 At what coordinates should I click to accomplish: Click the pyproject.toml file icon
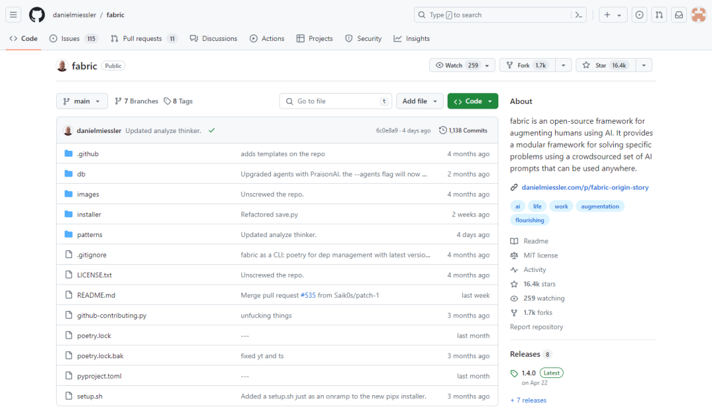tap(69, 375)
